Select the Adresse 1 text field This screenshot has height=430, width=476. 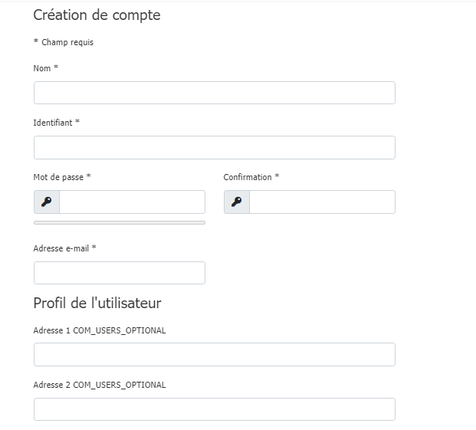[214, 354]
